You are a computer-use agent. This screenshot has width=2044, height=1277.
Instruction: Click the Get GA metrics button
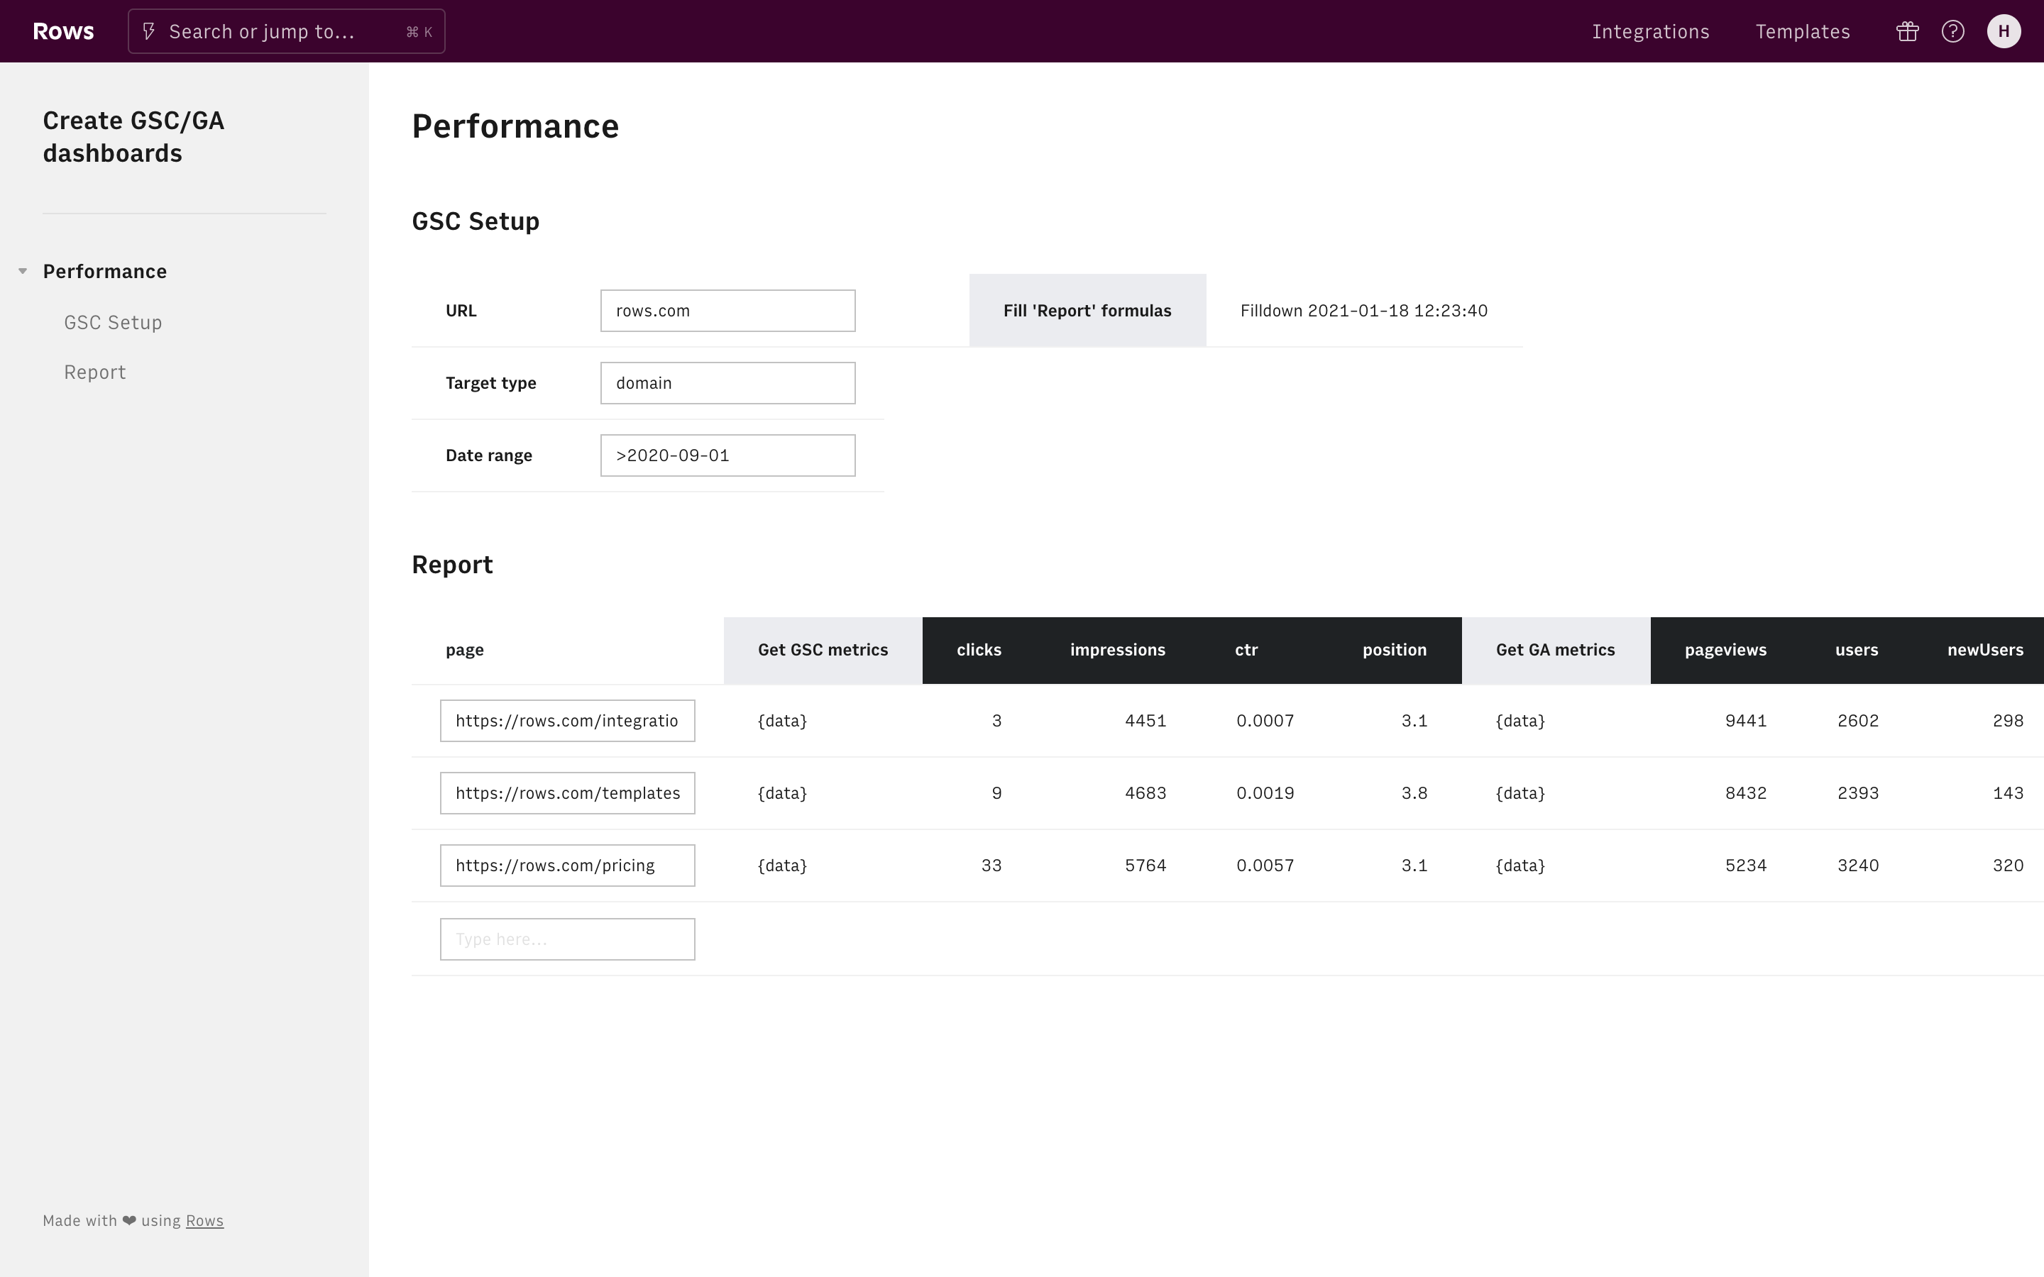[x=1555, y=649]
